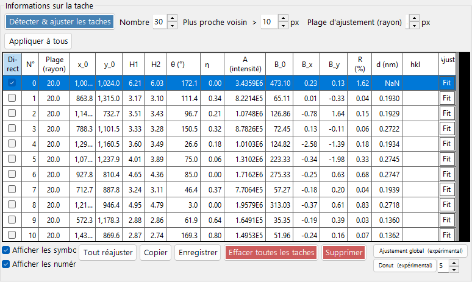
Task: Click Détecter & ajuster les taches
Action: click(60, 22)
